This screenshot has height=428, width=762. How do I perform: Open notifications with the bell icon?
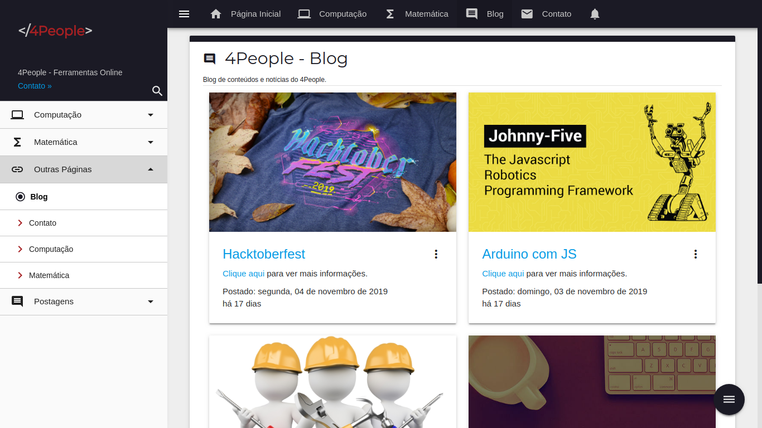pyautogui.click(x=595, y=14)
